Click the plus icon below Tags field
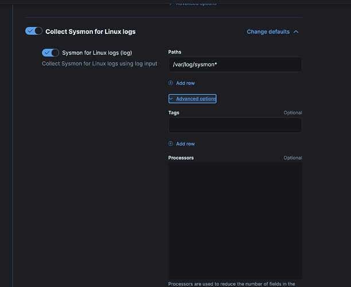Screen dimensions: 351x287 pos(170,143)
